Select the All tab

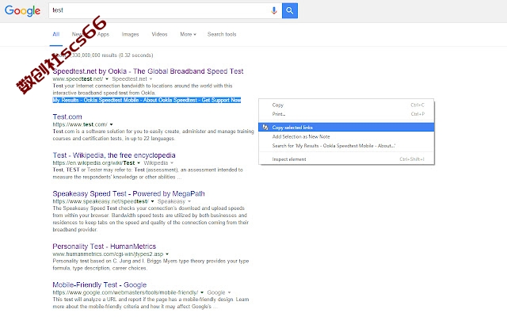56,34
